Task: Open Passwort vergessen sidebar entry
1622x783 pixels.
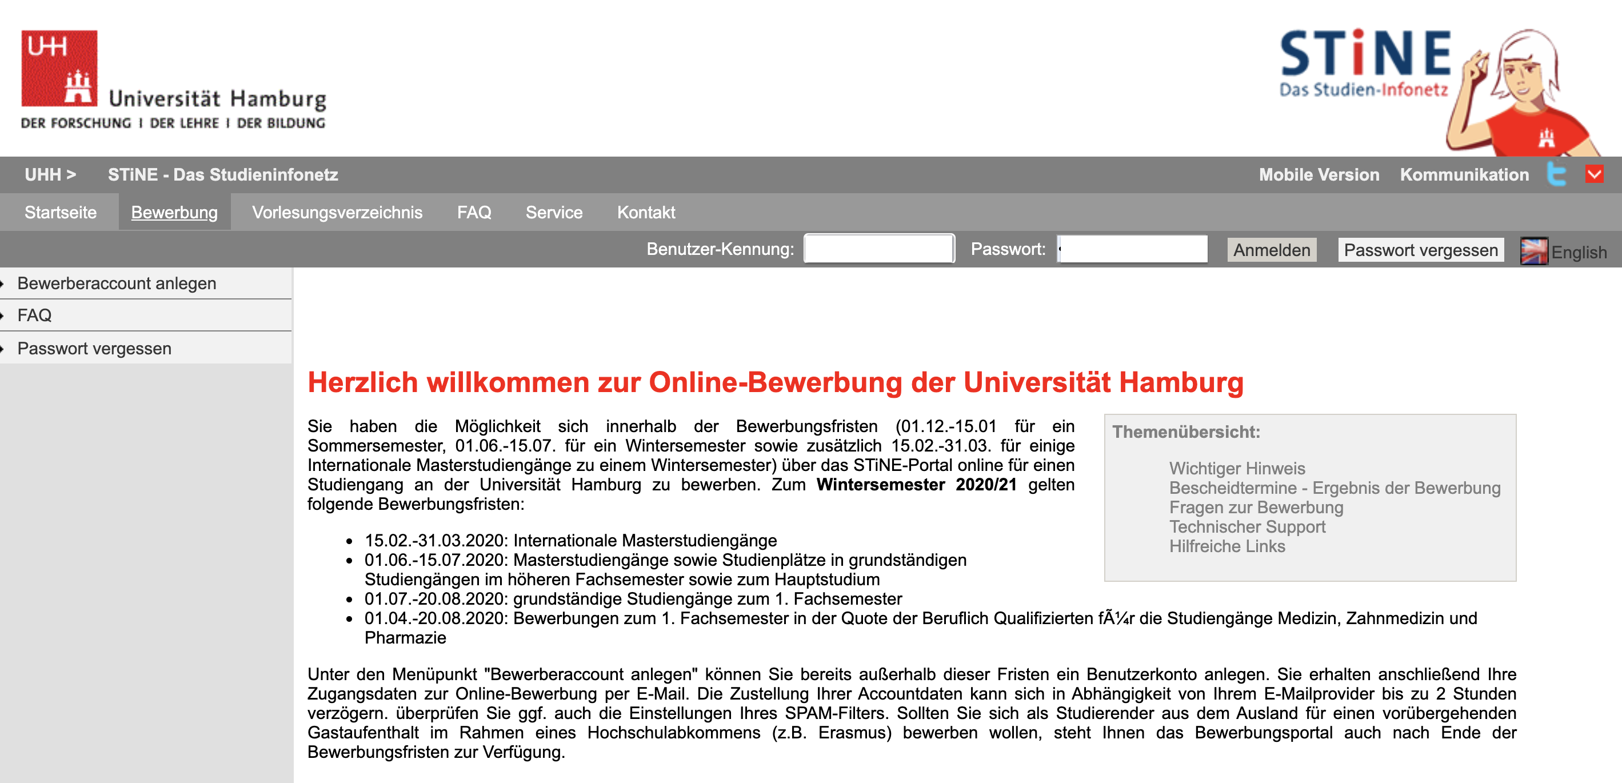Action: point(94,348)
